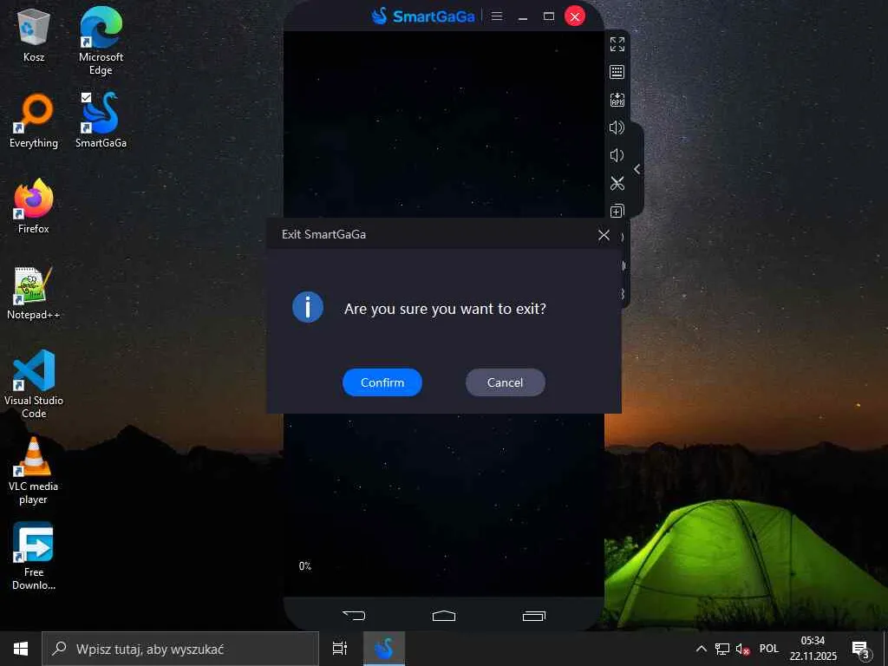The image size is (888, 666).
Task: Click the SmartGaGa logo in title bar
Action: pyautogui.click(x=423, y=16)
